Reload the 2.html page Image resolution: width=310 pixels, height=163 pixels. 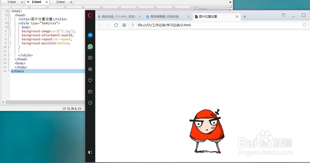click(116, 25)
